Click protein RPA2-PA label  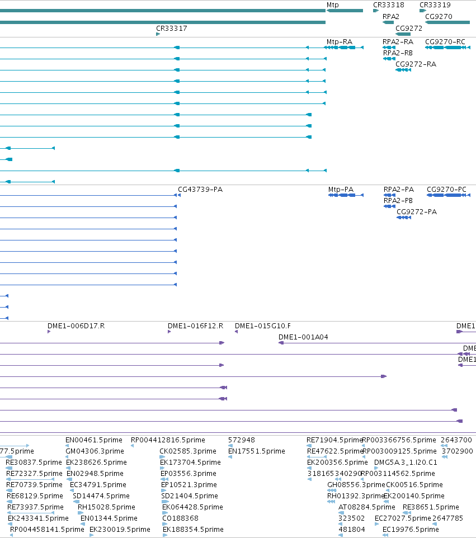pos(399,190)
